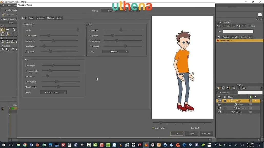Image resolution: width=264 pixels, height=148 pixels.
Task: Select the Roll Camera tool
Action: coord(13,42)
